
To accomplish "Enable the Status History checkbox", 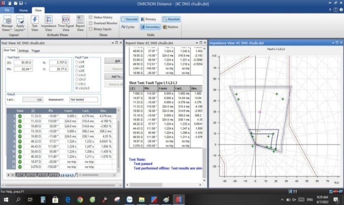I will pos(91,17).
